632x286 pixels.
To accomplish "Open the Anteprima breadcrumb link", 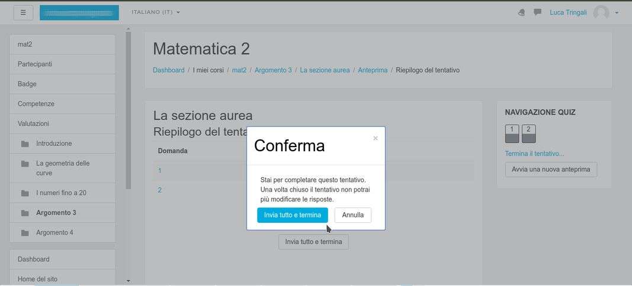I will click(x=373, y=70).
